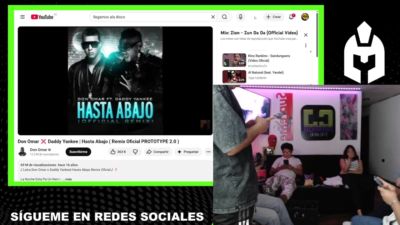Click the Compartir share button

[x=157, y=152]
